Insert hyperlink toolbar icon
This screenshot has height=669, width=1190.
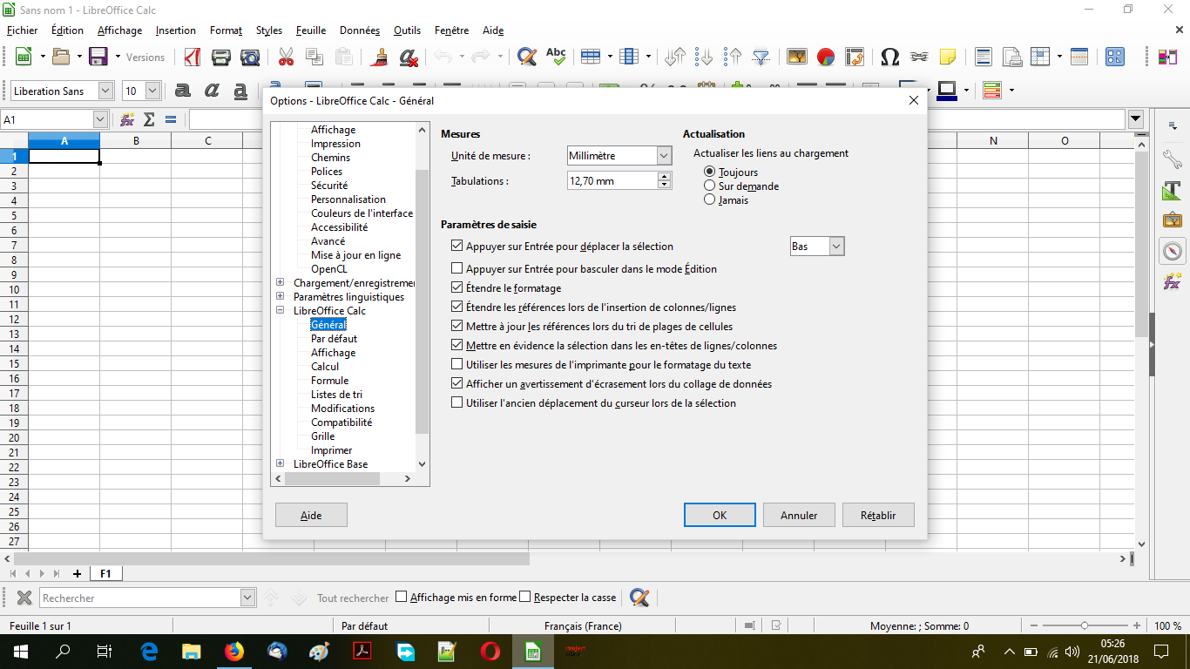[x=919, y=57]
